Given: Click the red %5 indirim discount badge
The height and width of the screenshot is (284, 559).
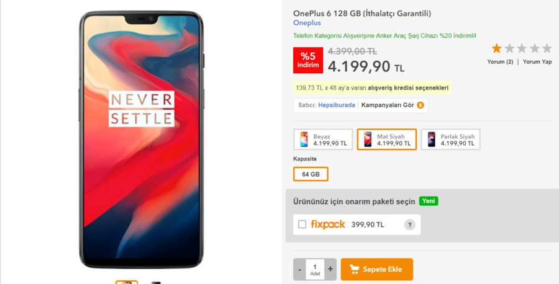Looking at the screenshot, I should [308, 60].
